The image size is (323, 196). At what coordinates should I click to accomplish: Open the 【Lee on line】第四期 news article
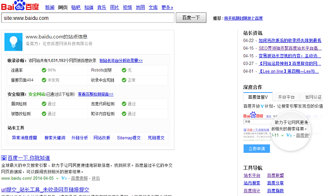coord(289,71)
